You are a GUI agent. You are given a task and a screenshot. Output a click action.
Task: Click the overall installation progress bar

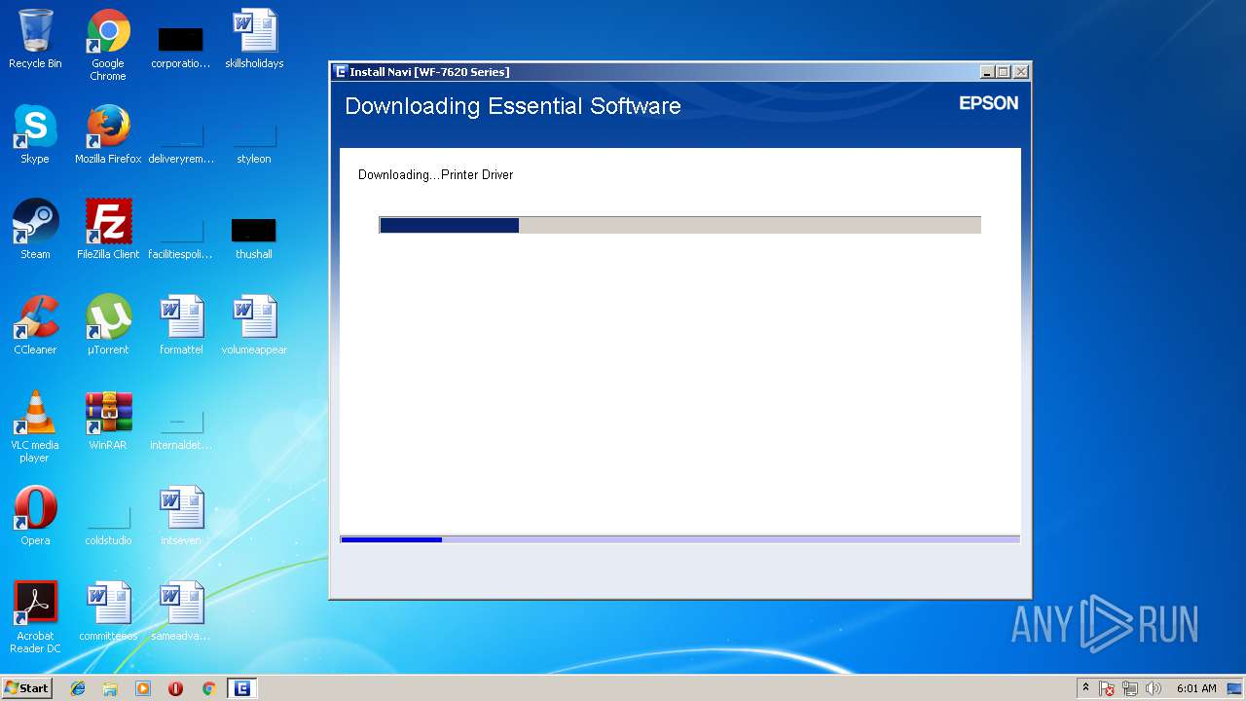coord(679,539)
